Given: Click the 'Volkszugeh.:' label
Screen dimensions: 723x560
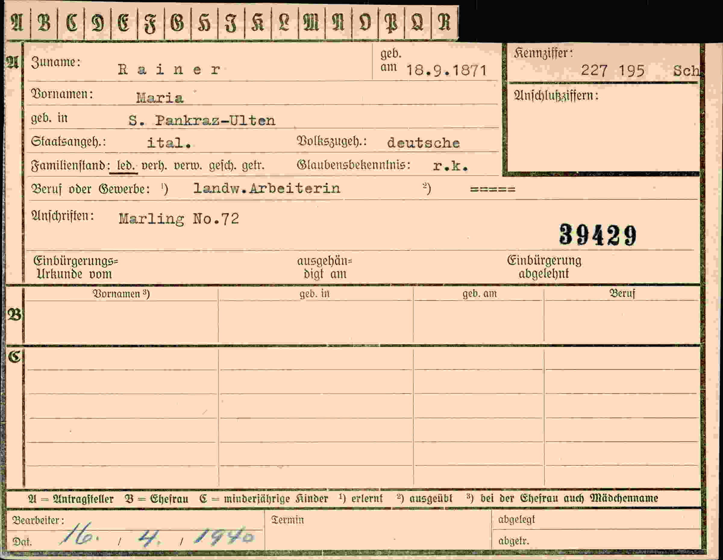Looking at the screenshot, I should [332, 141].
